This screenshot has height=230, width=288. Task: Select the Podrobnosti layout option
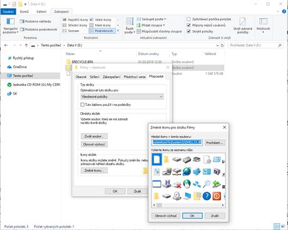pos(102,31)
